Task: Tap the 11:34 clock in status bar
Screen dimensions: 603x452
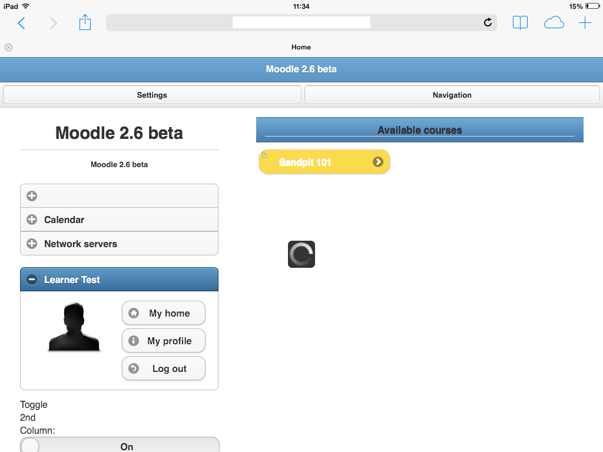Action: (301, 6)
